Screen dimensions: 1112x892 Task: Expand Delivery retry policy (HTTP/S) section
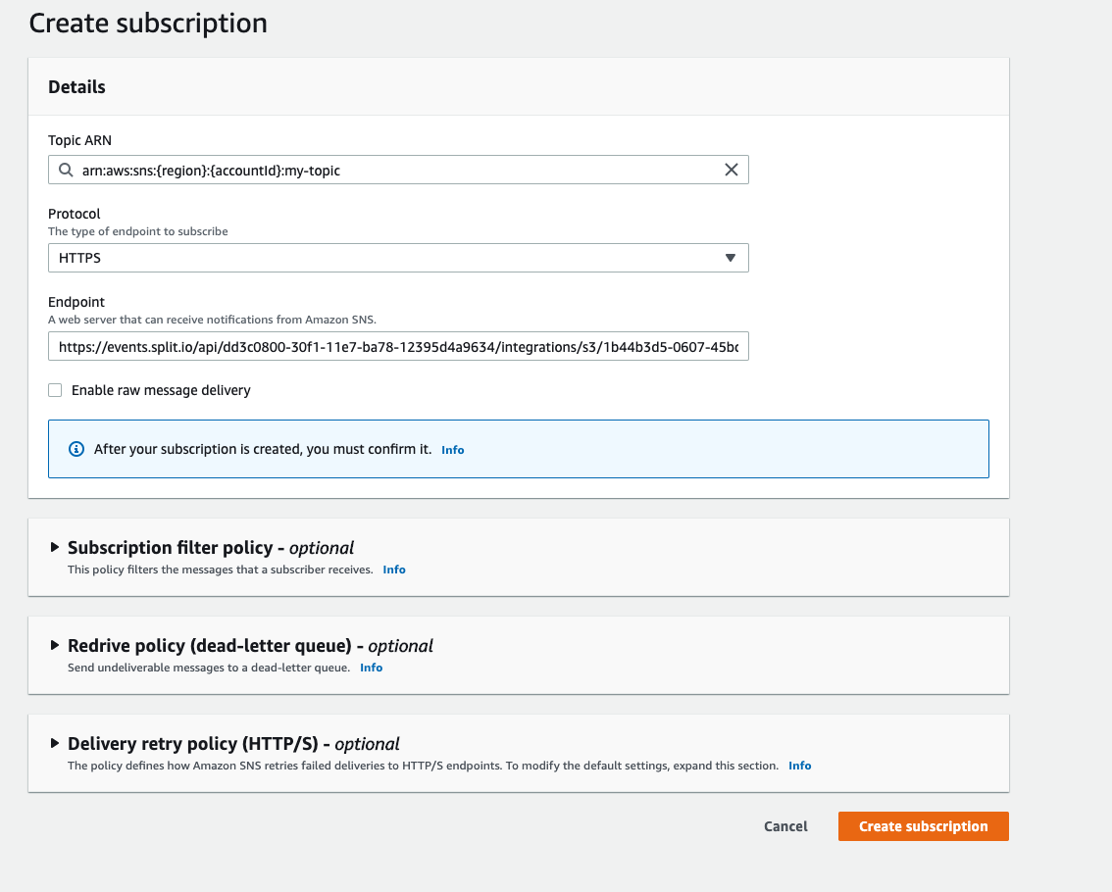point(55,743)
